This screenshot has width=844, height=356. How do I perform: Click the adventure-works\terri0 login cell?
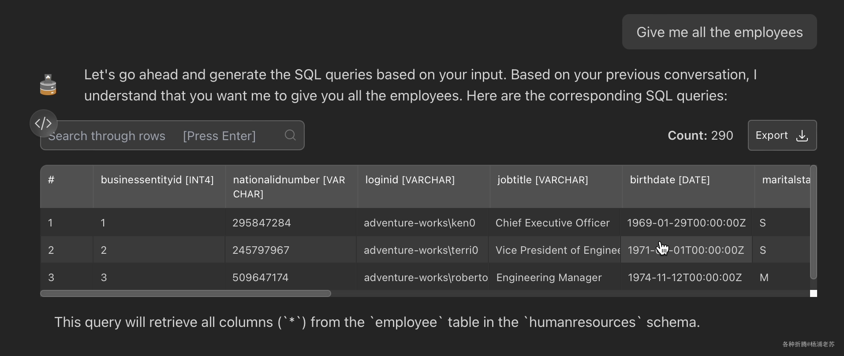tap(421, 250)
